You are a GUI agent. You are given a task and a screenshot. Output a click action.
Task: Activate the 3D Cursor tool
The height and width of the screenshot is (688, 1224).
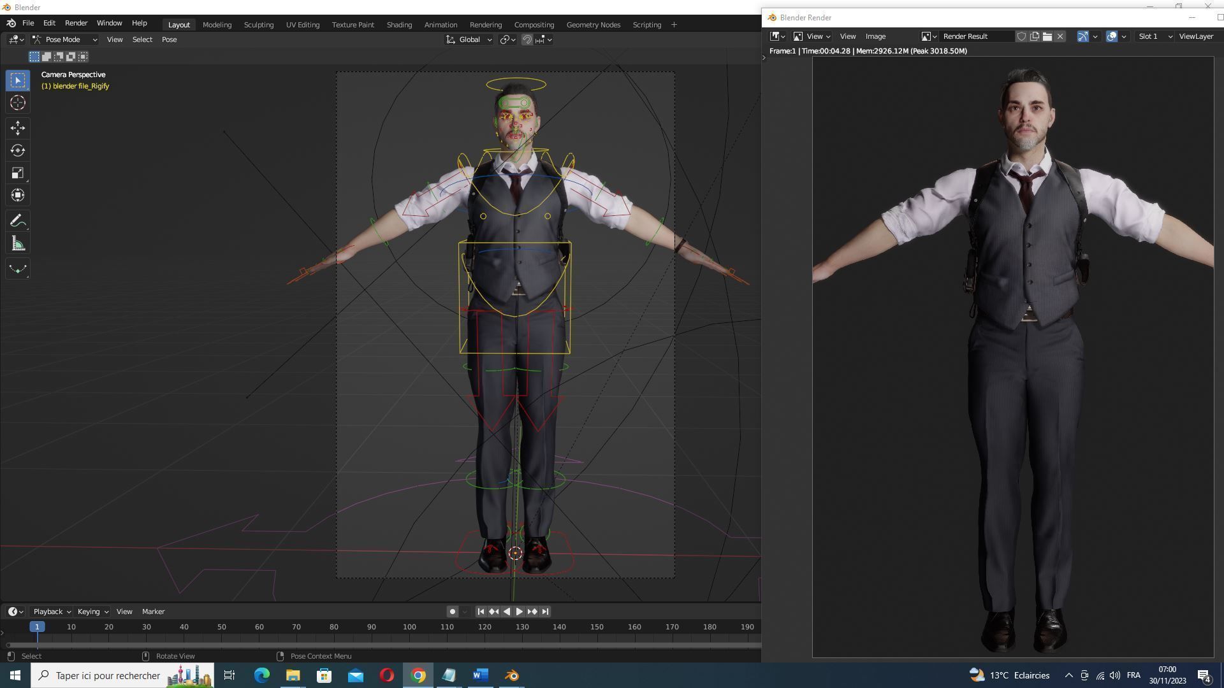(x=18, y=103)
